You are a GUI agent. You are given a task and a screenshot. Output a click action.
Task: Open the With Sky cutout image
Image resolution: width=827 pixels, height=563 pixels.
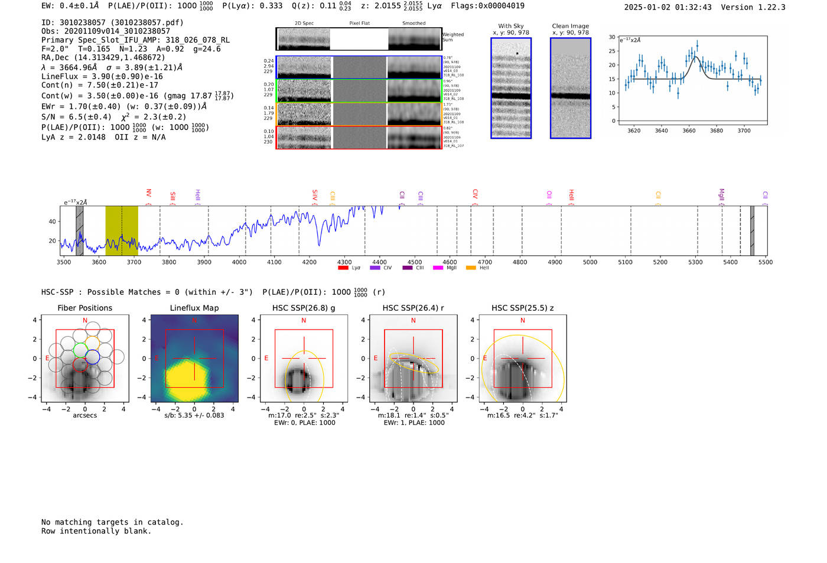tap(511, 88)
